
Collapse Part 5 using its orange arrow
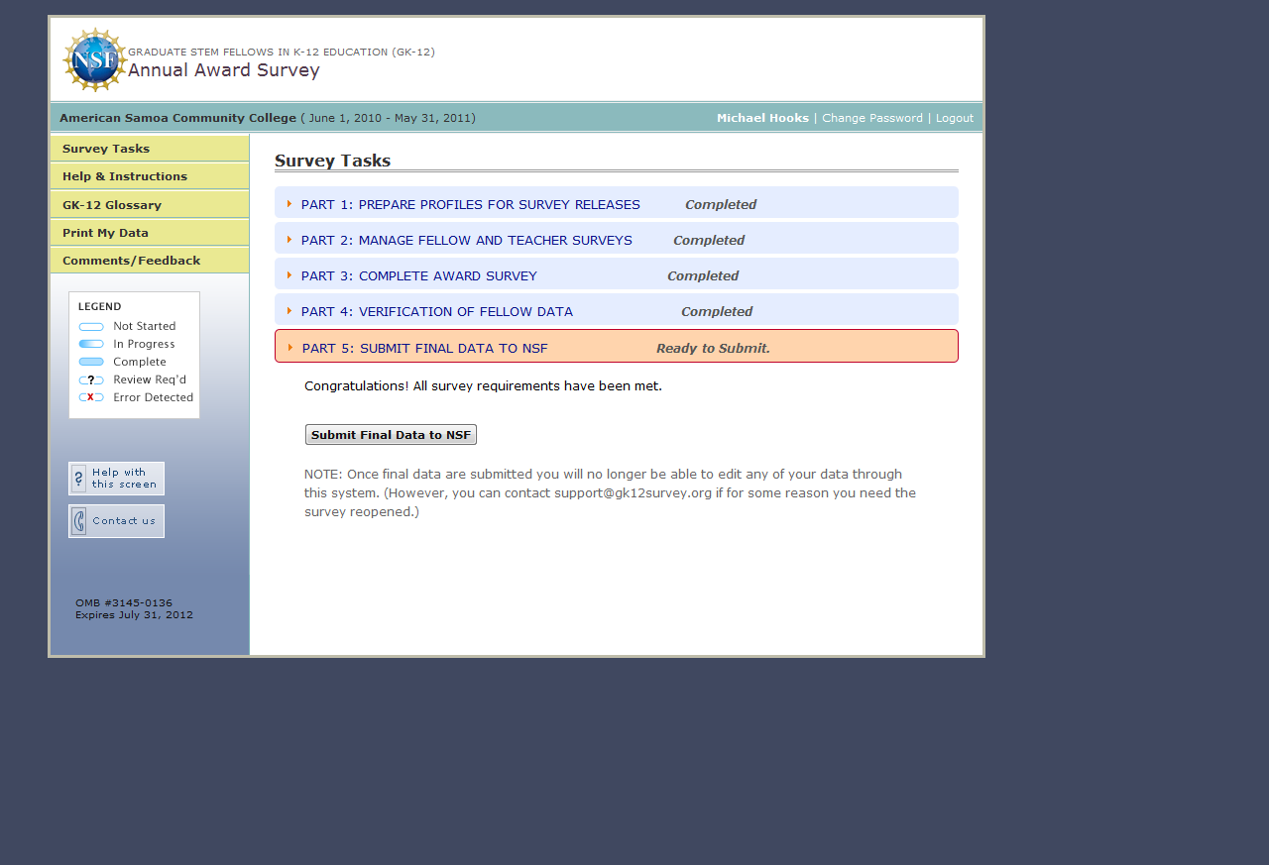(x=290, y=348)
